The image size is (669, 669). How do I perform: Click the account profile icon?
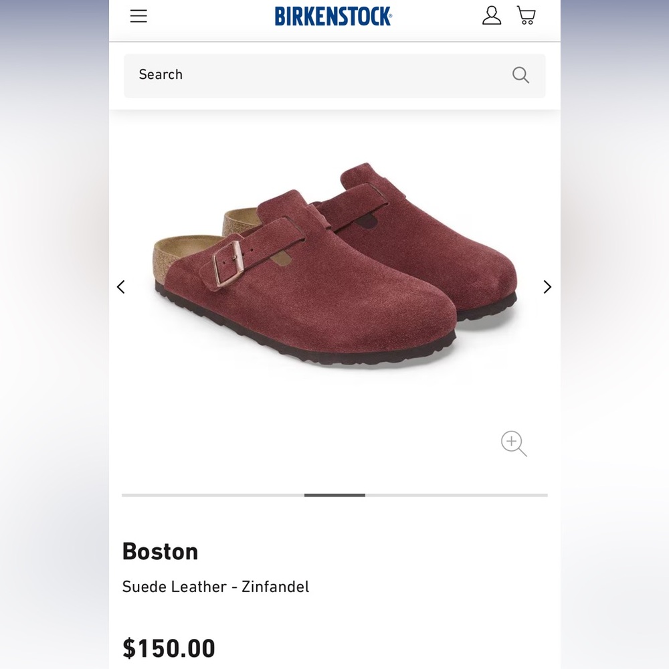[x=492, y=15]
